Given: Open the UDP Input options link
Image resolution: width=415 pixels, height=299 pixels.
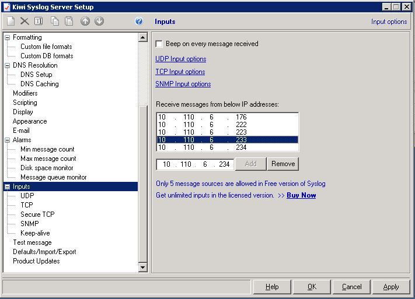Looking at the screenshot, I should click(x=180, y=59).
